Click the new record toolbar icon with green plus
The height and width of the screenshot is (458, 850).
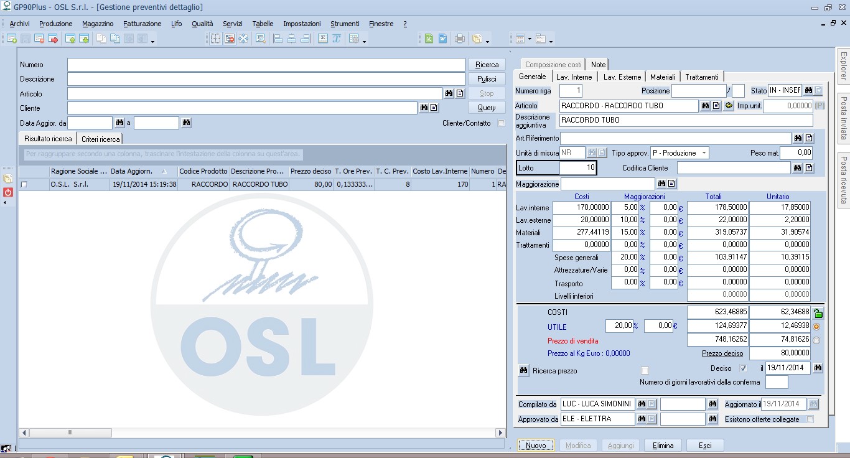point(11,39)
